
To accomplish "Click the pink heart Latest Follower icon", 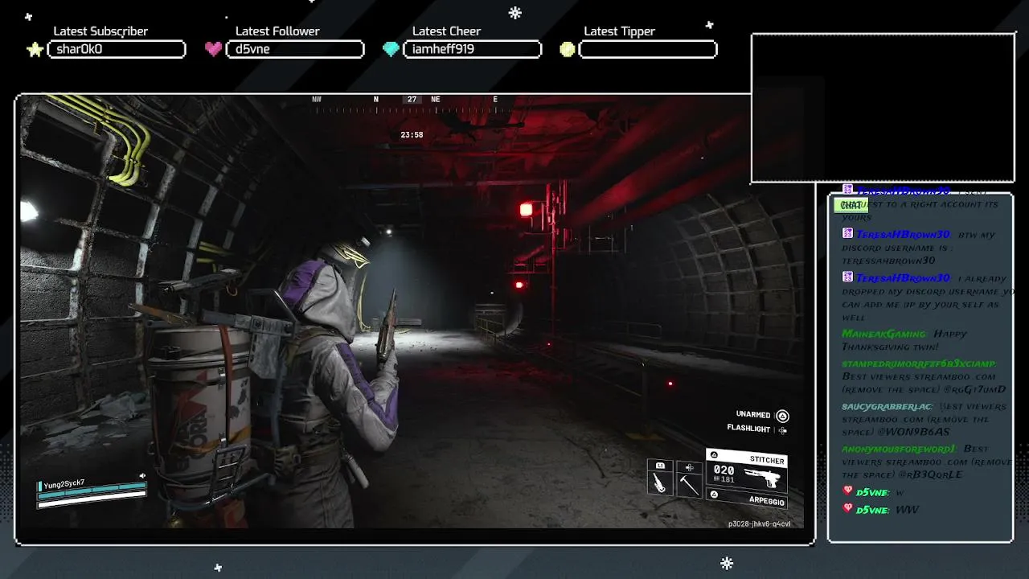I will [213, 49].
